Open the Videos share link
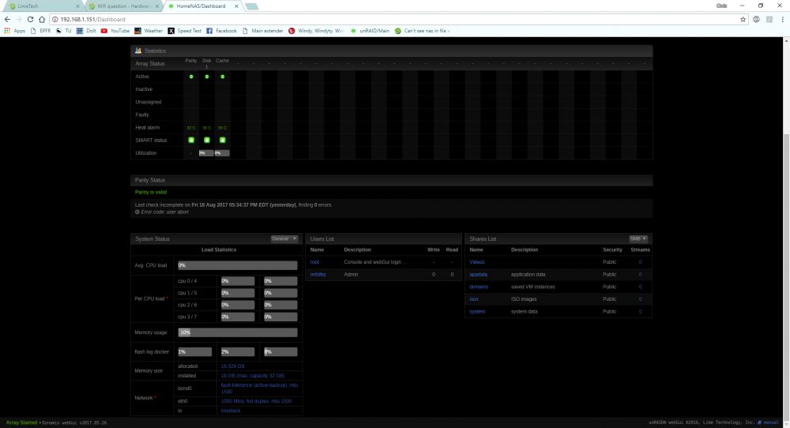Image resolution: width=790 pixels, height=428 pixels. click(x=476, y=262)
